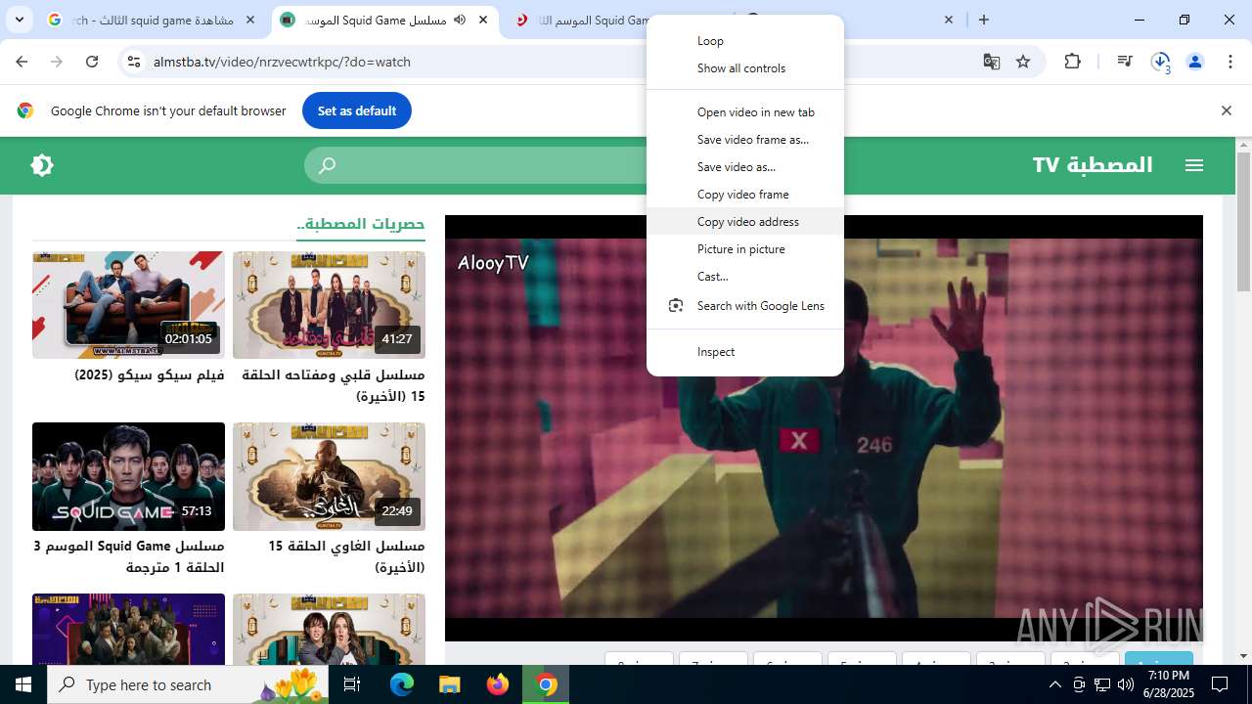The height and width of the screenshot is (704, 1252).
Task: Go forward with the forward arrow
Action: click(57, 62)
